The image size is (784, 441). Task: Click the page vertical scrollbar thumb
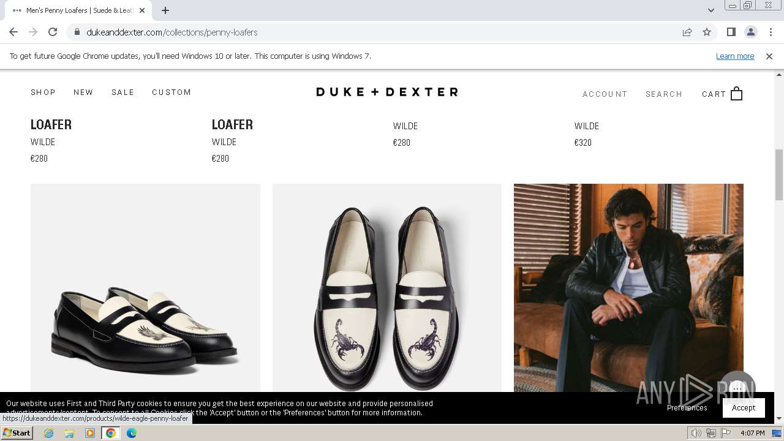[779, 175]
